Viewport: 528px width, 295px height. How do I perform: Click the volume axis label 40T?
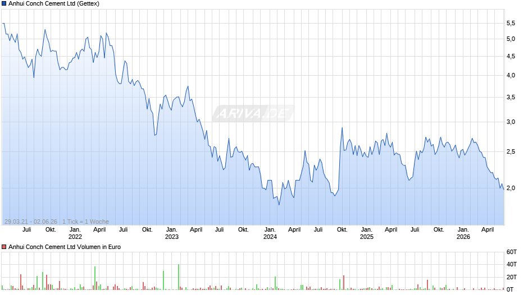pos(512,264)
